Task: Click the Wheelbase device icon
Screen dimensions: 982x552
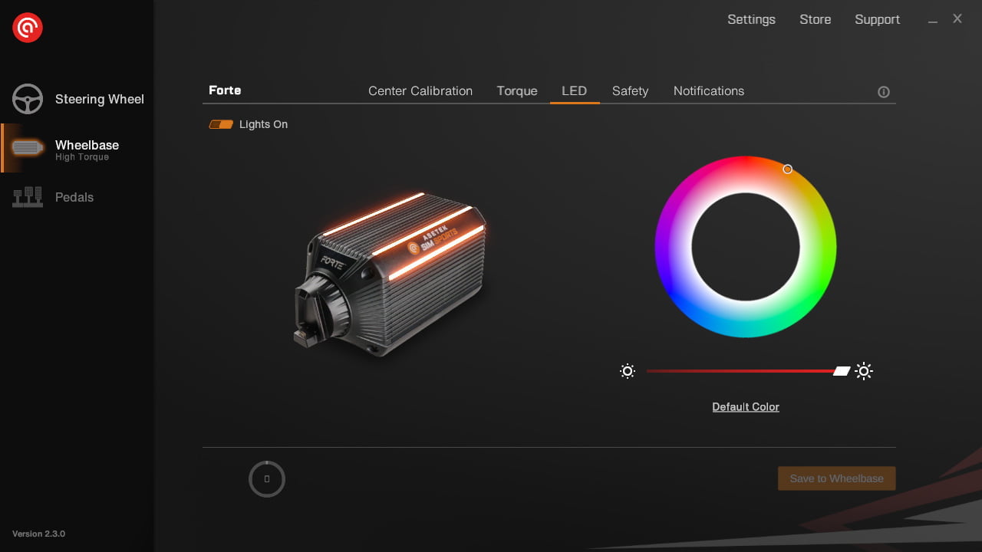Action: (x=28, y=148)
